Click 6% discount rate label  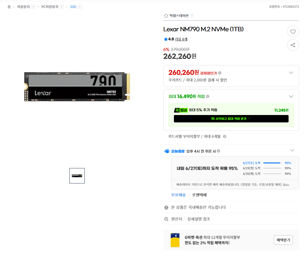[x=166, y=49]
